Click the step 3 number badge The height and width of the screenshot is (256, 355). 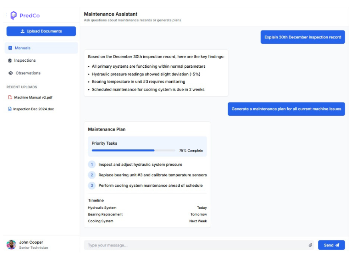pyautogui.click(x=92, y=185)
